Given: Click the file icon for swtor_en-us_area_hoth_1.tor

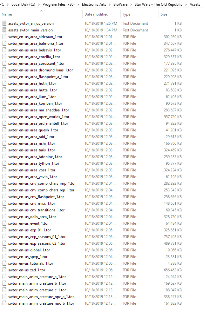Looking at the screenshot, I should pyautogui.click(x=4, y=83).
